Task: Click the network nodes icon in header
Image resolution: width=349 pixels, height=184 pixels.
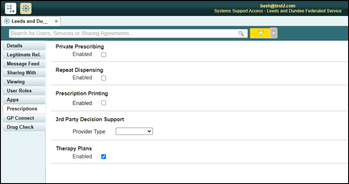Action: [x=11, y=8]
